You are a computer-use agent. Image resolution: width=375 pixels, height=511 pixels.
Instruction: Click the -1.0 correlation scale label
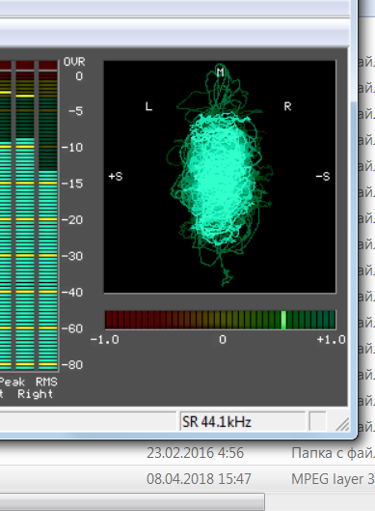(105, 340)
